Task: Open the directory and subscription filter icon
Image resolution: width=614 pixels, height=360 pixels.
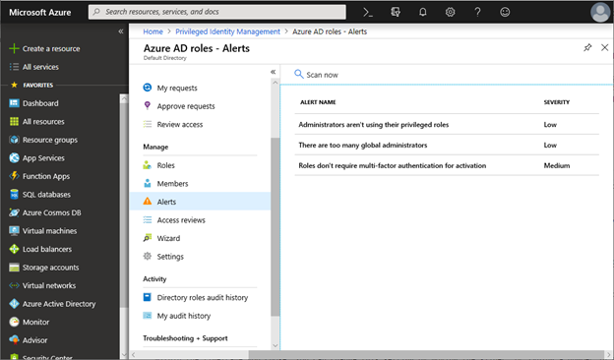Action: (396, 12)
